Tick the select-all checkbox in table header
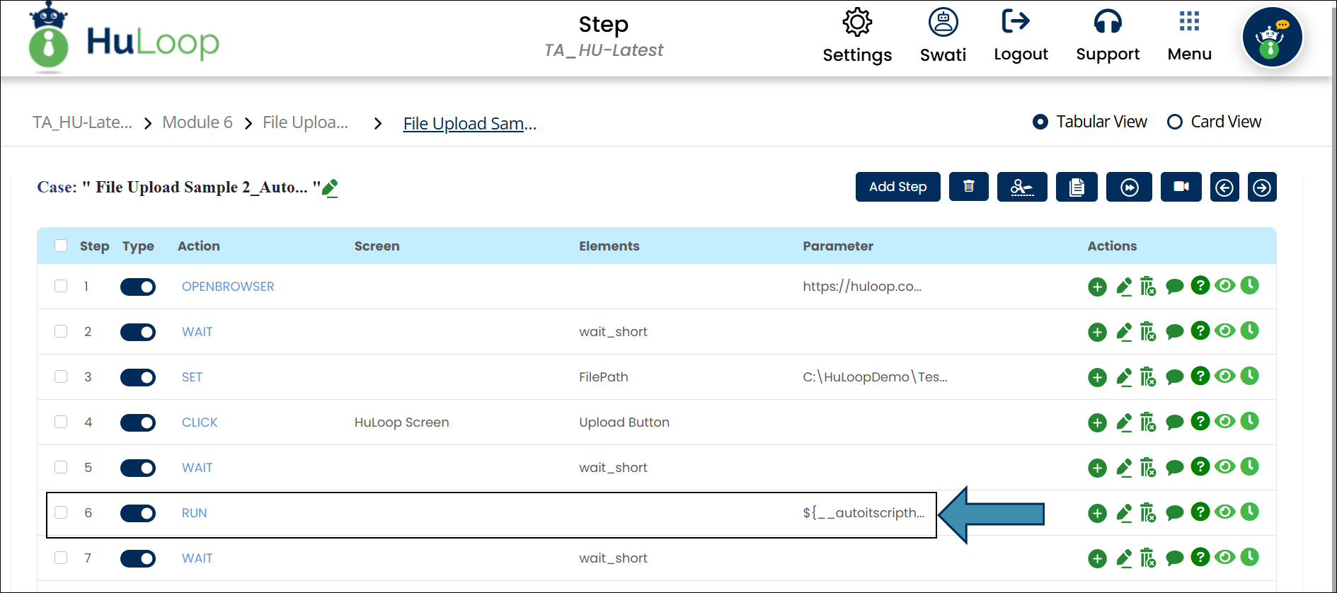This screenshot has width=1337, height=593. [x=61, y=246]
